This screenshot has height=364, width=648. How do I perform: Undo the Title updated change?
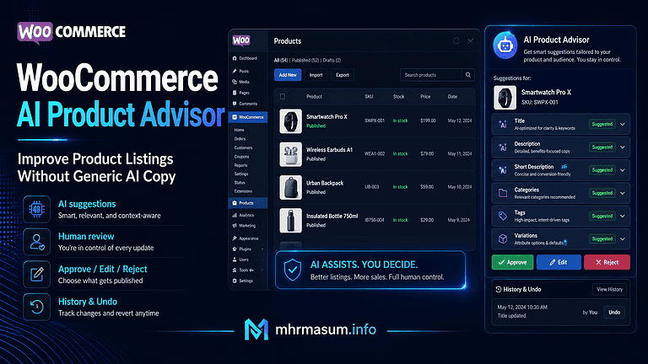click(x=614, y=312)
